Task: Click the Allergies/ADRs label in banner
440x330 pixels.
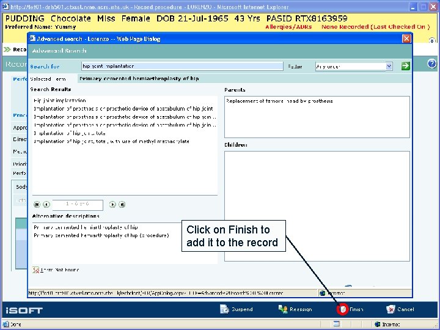Action: pyautogui.click(x=288, y=27)
